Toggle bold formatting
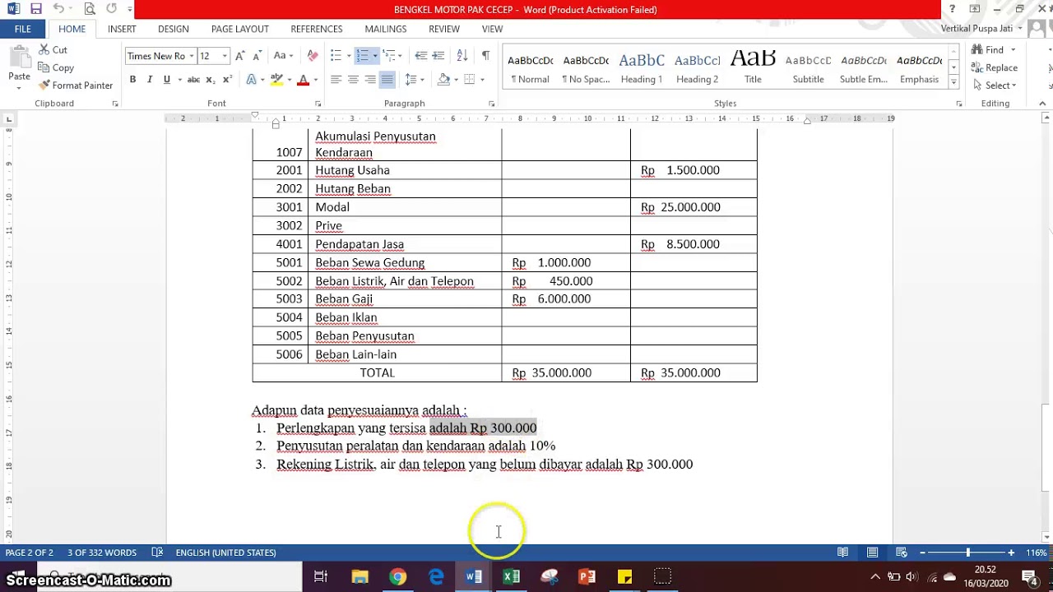Viewport: 1053px width, 592px height. 132,80
